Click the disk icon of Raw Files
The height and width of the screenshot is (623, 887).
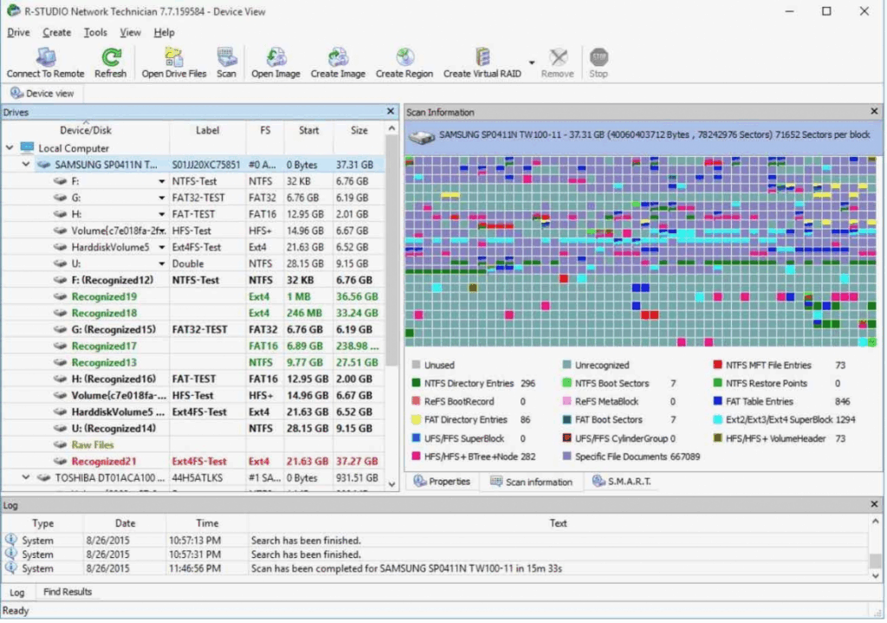[60, 445]
